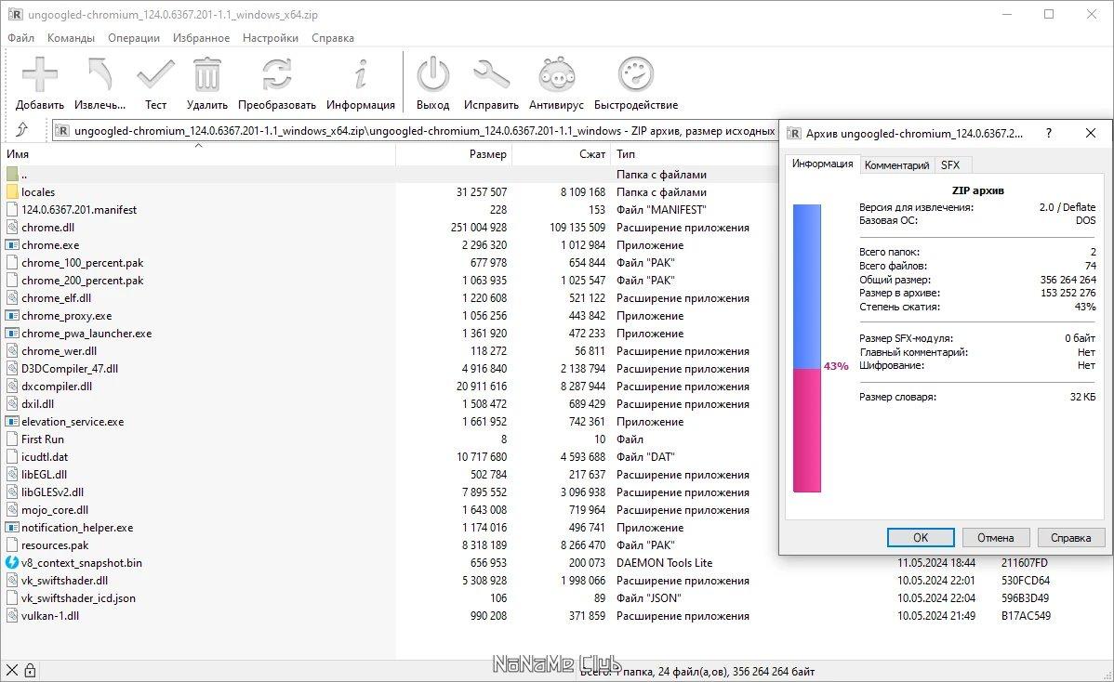Select the chrome_200_percent.pak file
Image resolution: width=1114 pixels, height=682 pixels.
[x=83, y=281]
